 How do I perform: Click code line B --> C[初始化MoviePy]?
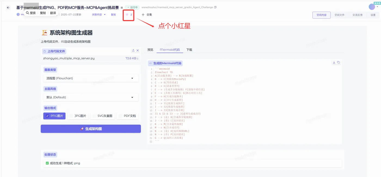tap(170, 79)
